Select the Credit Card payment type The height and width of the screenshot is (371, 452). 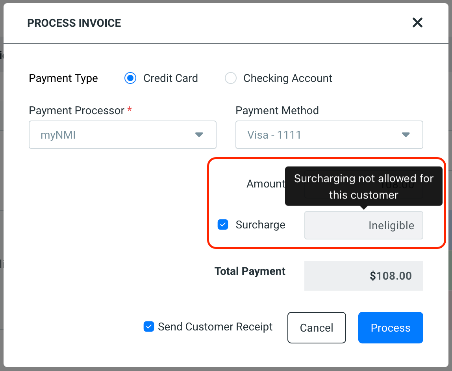[130, 78]
